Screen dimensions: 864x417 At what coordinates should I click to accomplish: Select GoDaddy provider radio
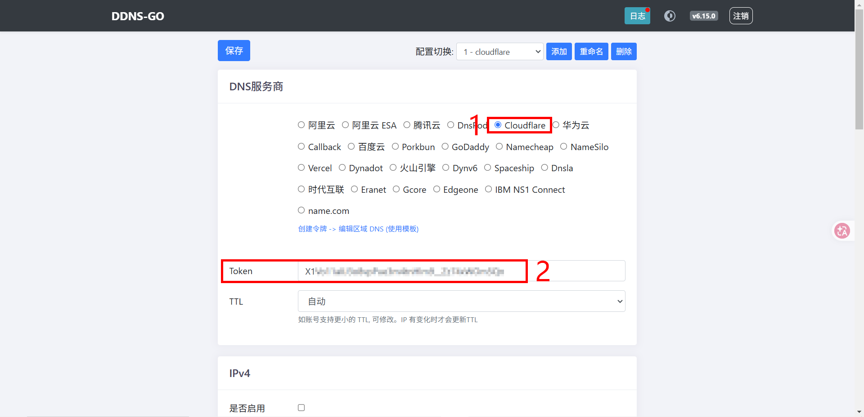[x=445, y=146]
